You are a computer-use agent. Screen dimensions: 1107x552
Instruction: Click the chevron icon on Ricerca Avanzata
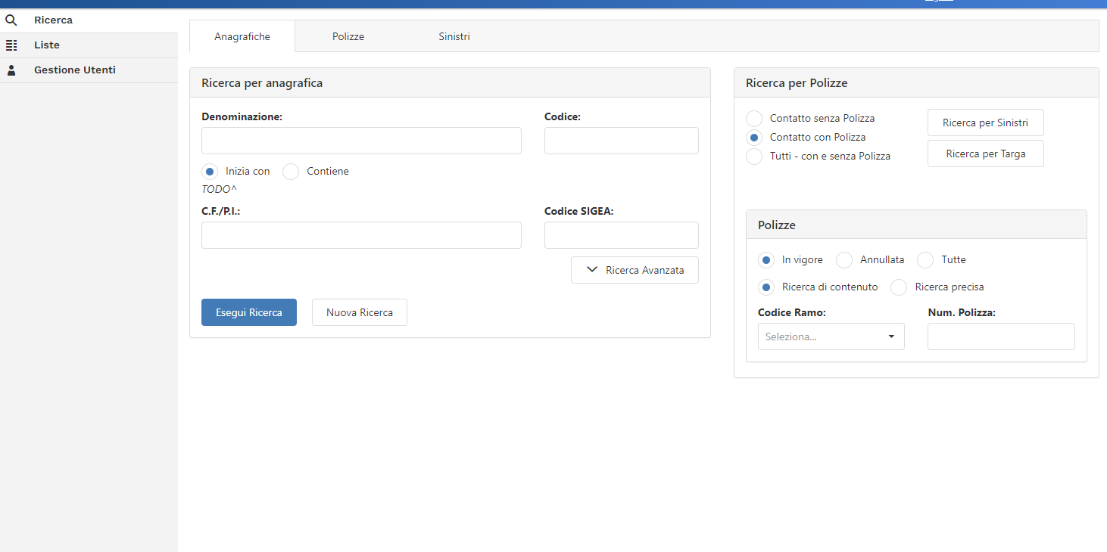[x=592, y=270]
